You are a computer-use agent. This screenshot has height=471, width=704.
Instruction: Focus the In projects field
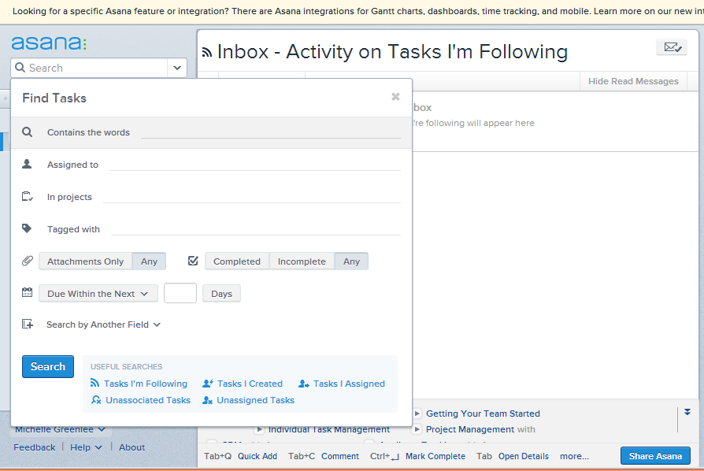pyautogui.click(x=252, y=197)
